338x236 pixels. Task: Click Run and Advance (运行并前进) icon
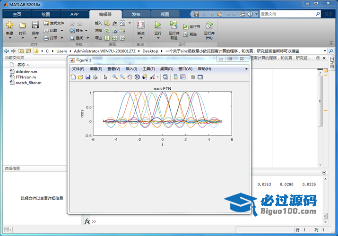click(x=173, y=25)
